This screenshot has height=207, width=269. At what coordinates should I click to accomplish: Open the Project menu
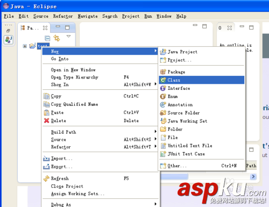(131, 16)
